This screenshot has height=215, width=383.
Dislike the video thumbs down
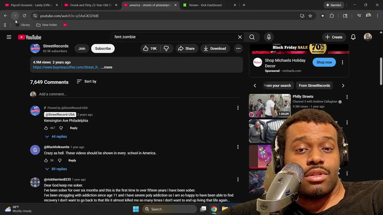(166, 48)
